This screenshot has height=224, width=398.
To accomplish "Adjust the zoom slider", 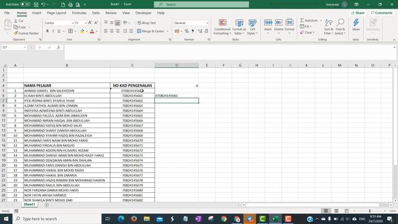I will [370, 211].
